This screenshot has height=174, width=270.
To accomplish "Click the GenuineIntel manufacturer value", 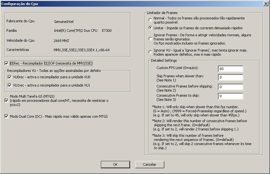I will (64, 22).
